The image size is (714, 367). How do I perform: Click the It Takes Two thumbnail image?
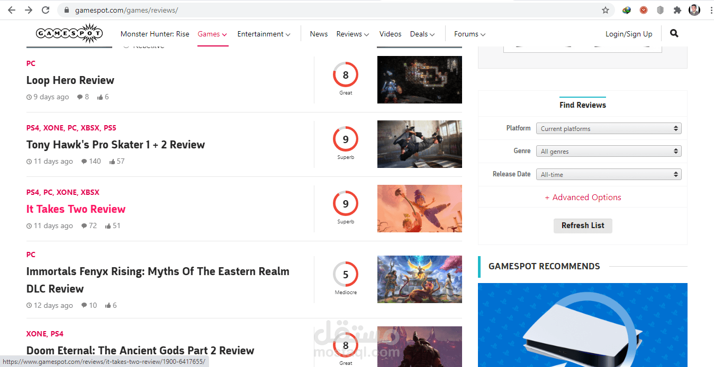point(420,209)
